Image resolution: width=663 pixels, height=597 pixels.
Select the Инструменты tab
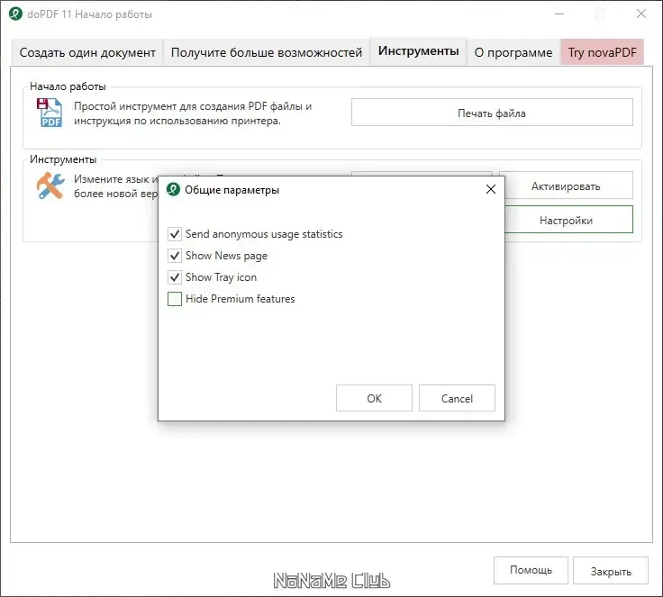[418, 51]
